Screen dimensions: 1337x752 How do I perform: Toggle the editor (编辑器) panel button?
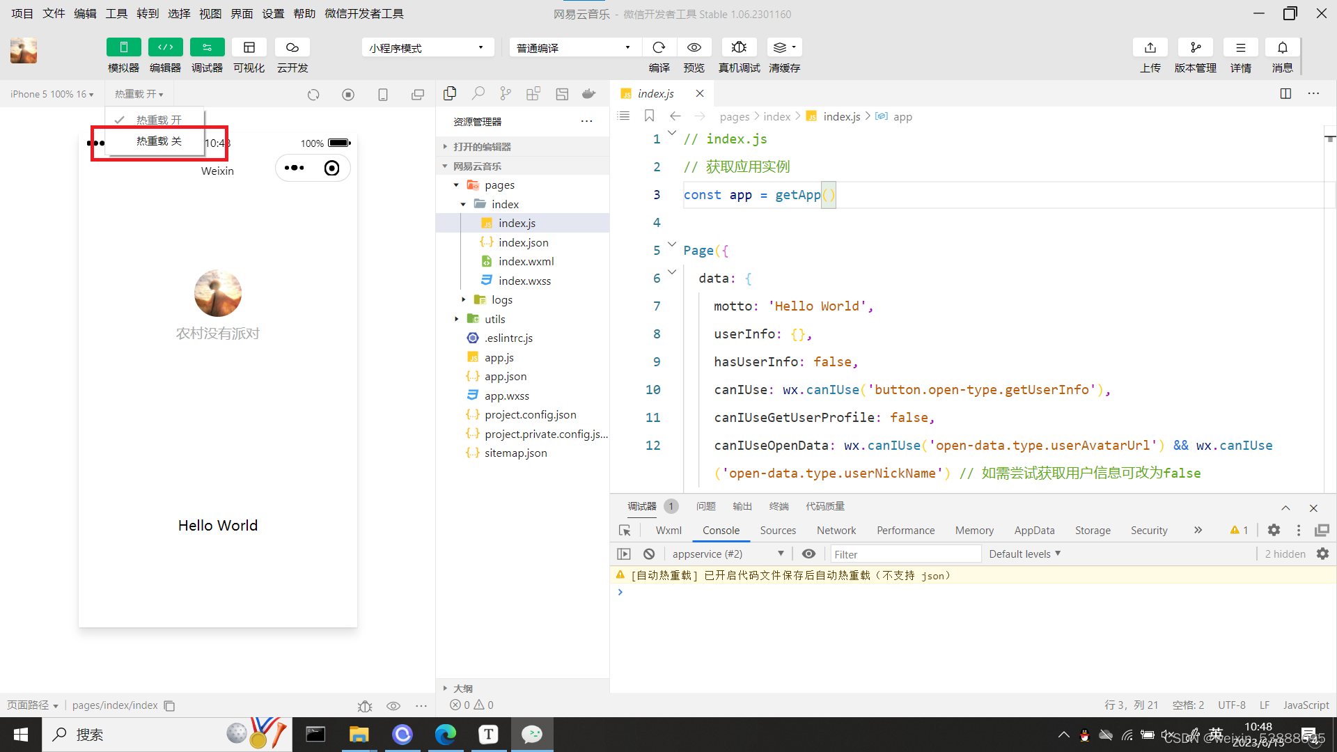(x=165, y=47)
